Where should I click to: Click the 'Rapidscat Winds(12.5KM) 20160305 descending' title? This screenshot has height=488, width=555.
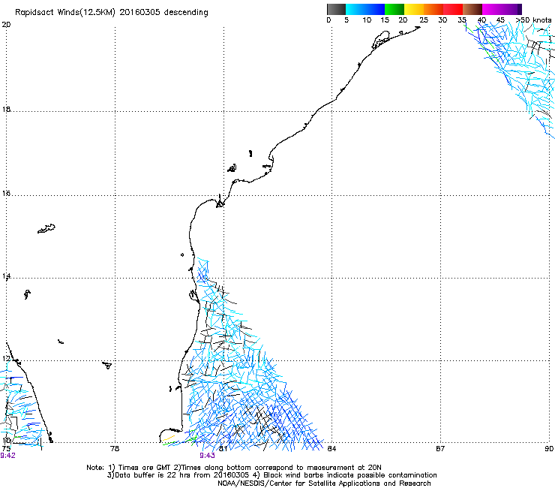[x=112, y=13]
